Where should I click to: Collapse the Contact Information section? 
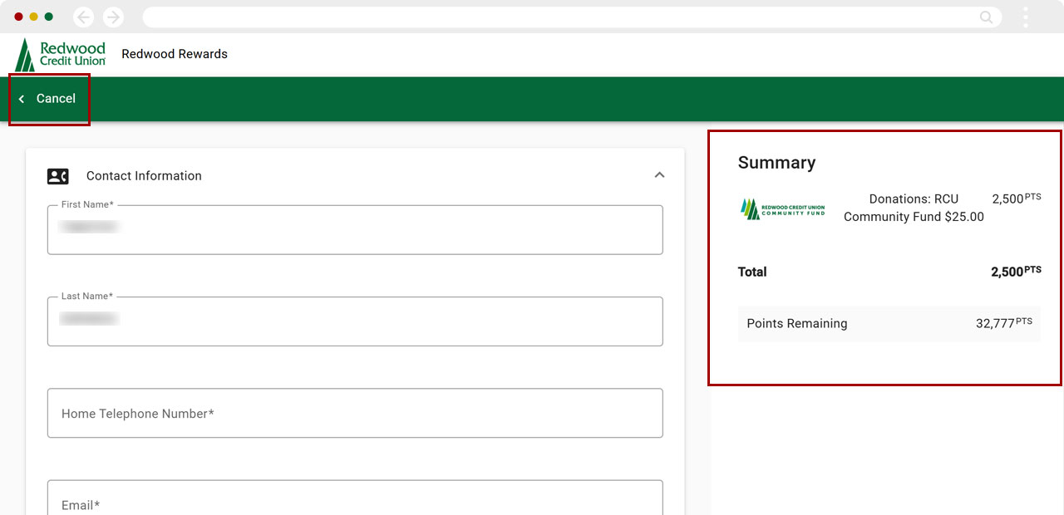point(659,175)
